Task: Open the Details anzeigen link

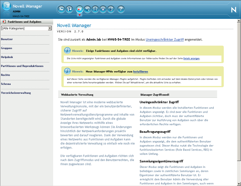Action: (x=191, y=58)
